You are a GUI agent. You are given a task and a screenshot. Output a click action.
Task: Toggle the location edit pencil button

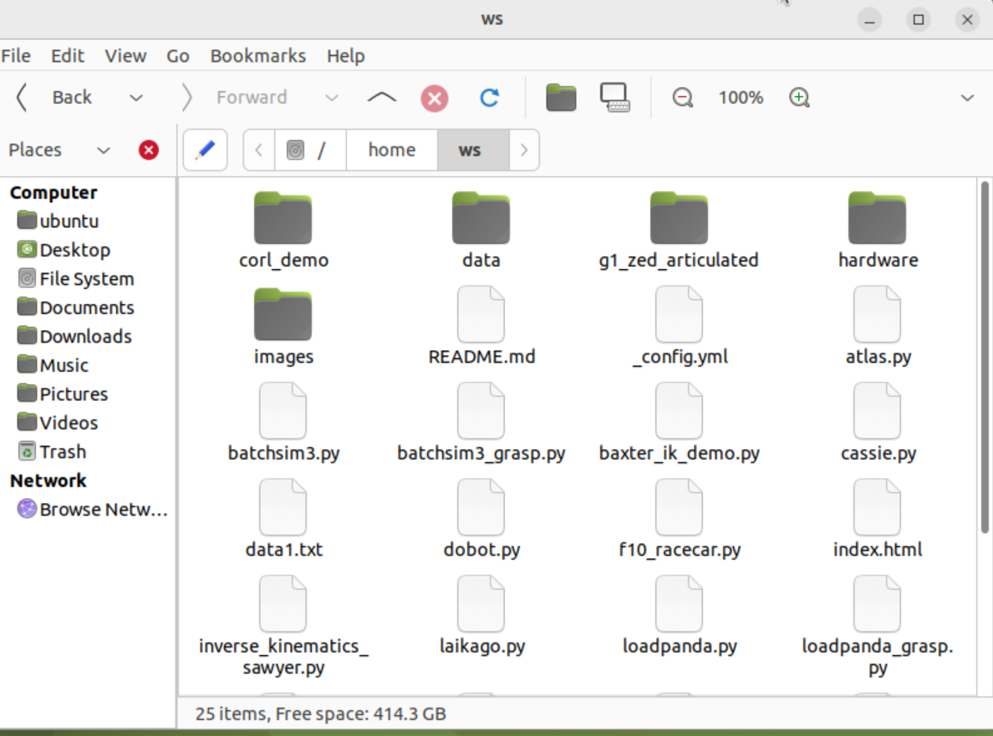point(205,150)
